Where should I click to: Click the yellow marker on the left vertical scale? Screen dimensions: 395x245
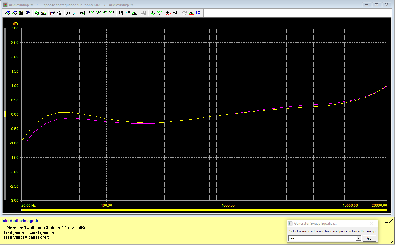point(5,114)
